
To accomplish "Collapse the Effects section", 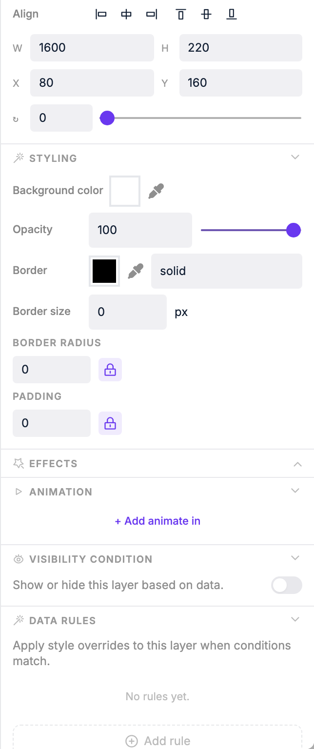I will 297,464.
